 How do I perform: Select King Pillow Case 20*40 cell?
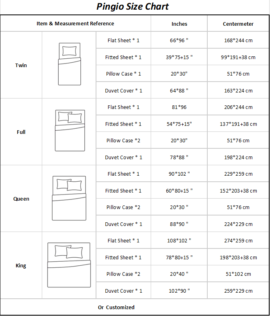pyautogui.click(x=179, y=274)
